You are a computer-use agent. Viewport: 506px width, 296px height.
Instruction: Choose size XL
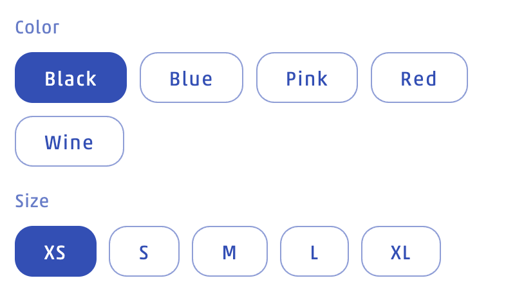pyautogui.click(x=400, y=252)
